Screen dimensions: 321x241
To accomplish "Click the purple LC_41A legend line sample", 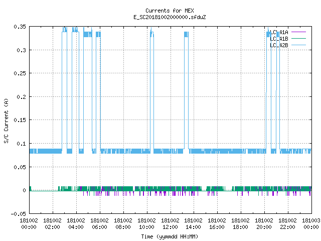I will 298,32.
